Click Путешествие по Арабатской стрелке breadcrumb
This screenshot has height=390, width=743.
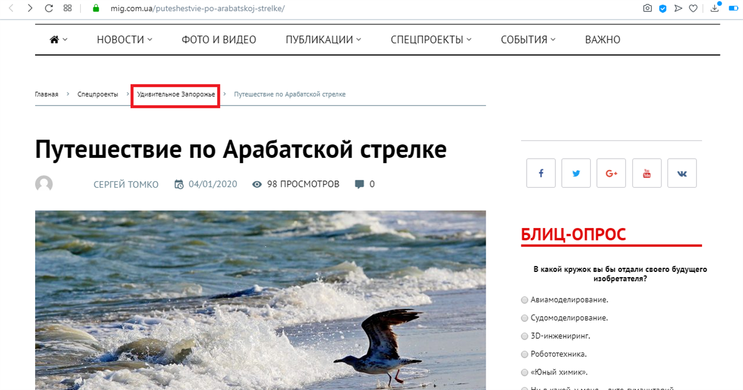289,94
